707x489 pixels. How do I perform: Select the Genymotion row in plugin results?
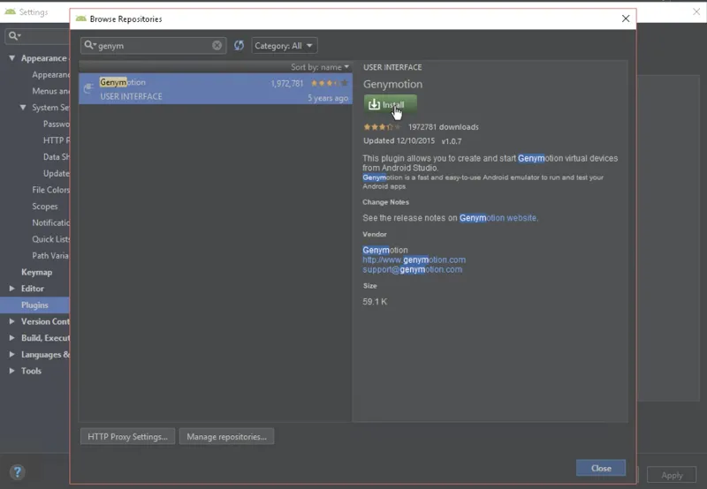click(216, 88)
